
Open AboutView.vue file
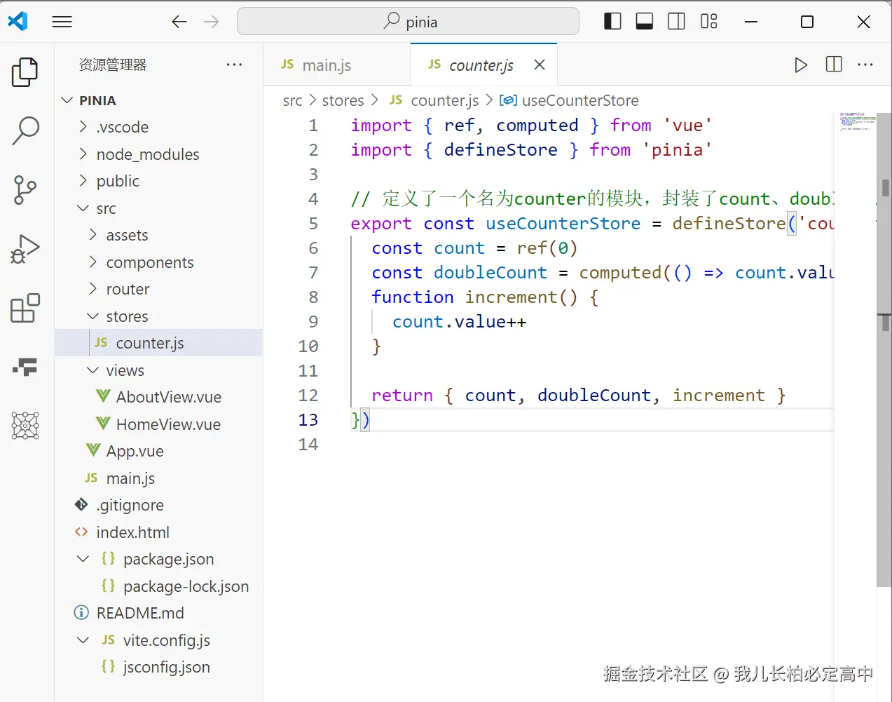[x=158, y=397]
